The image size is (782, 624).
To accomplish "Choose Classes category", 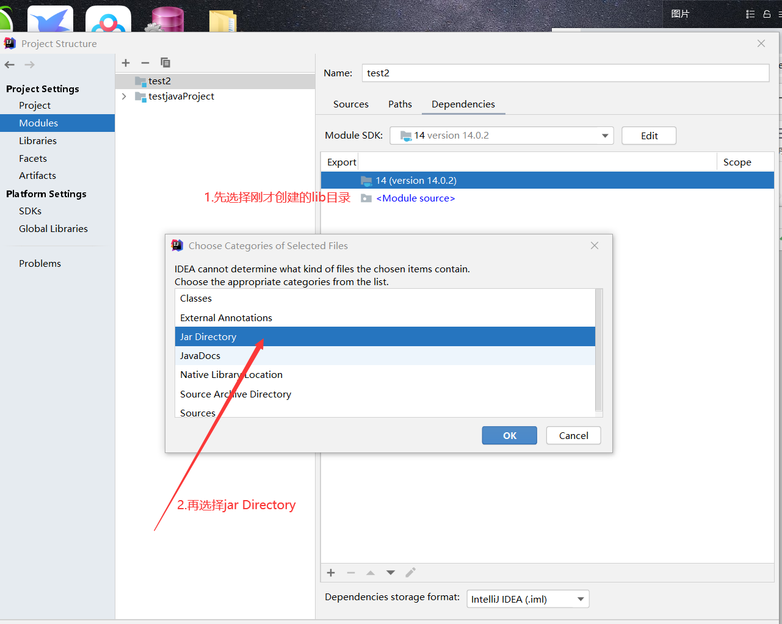I will [x=385, y=299].
